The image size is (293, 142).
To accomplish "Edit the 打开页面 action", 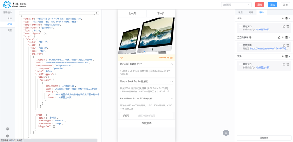I will point(284,45).
